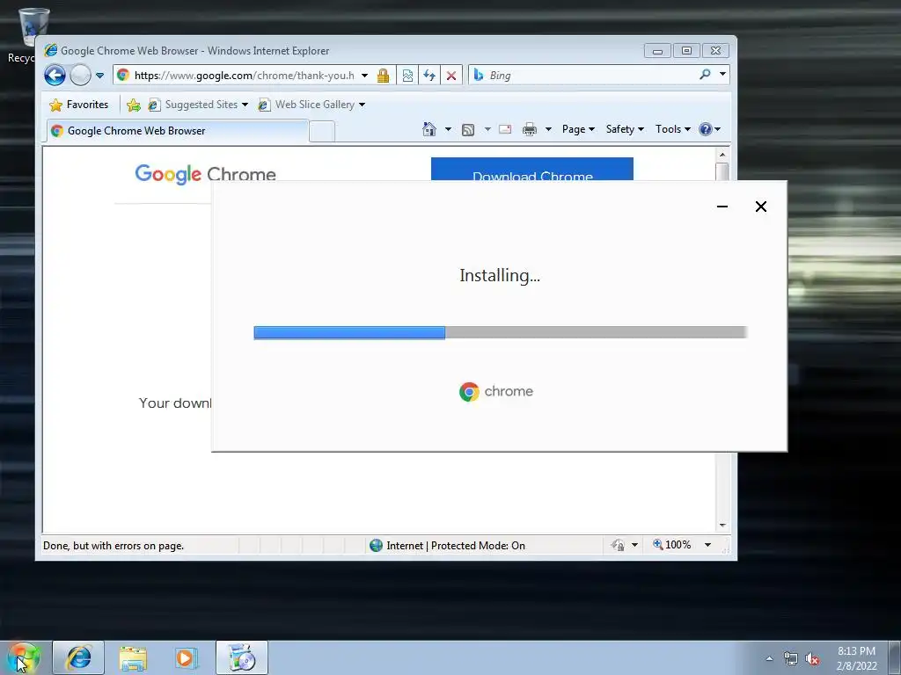The width and height of the screenshot is (901, 675).
Task: Open the Help question mark menu
Action: coord(709,129)
